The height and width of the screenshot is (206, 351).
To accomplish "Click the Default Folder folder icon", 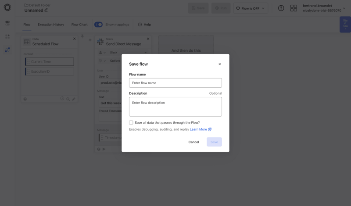I will pyautogui.click(x=26, y=5).
